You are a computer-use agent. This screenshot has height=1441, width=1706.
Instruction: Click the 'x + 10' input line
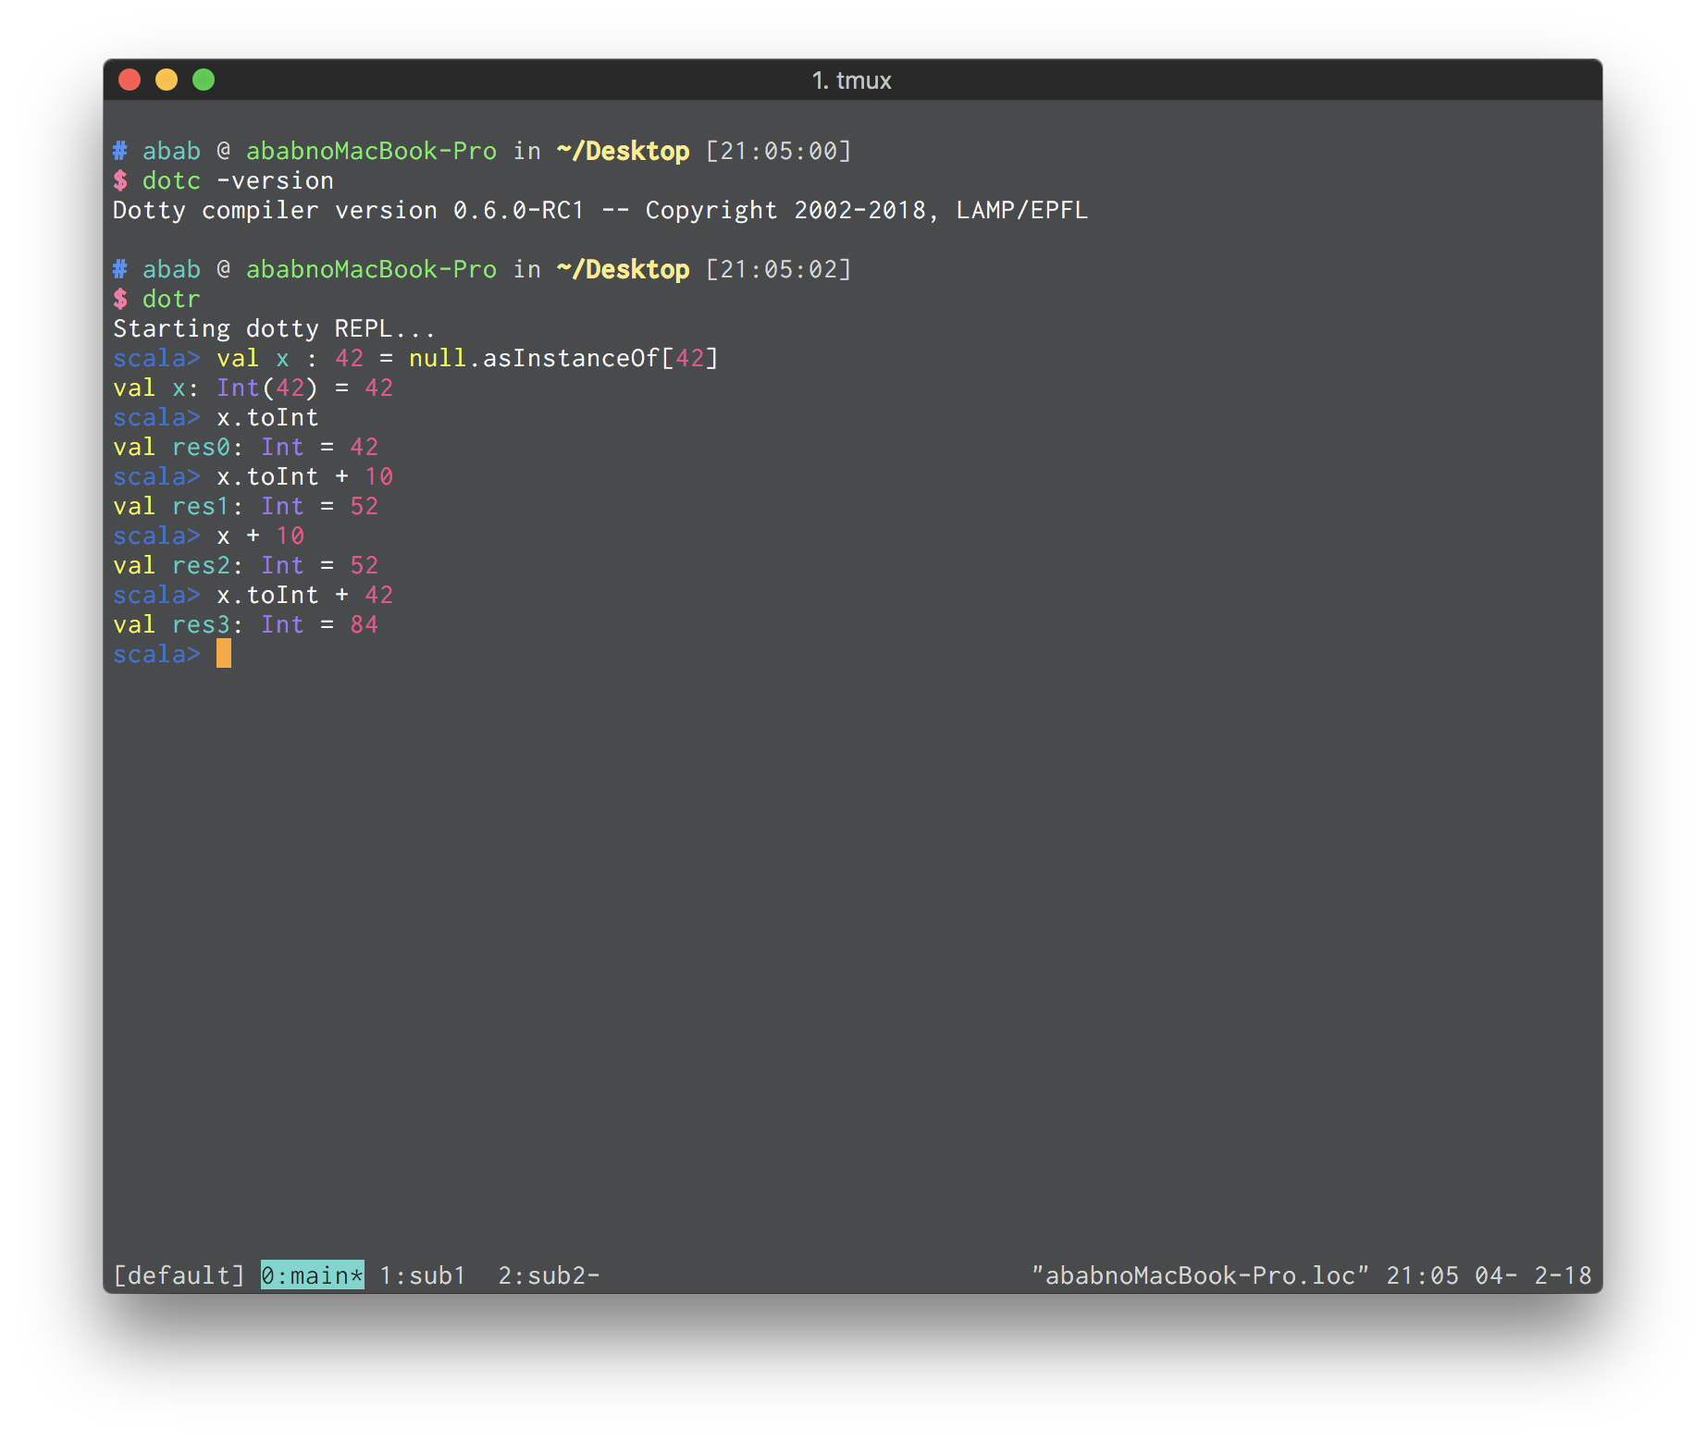(x=260, y=536)
